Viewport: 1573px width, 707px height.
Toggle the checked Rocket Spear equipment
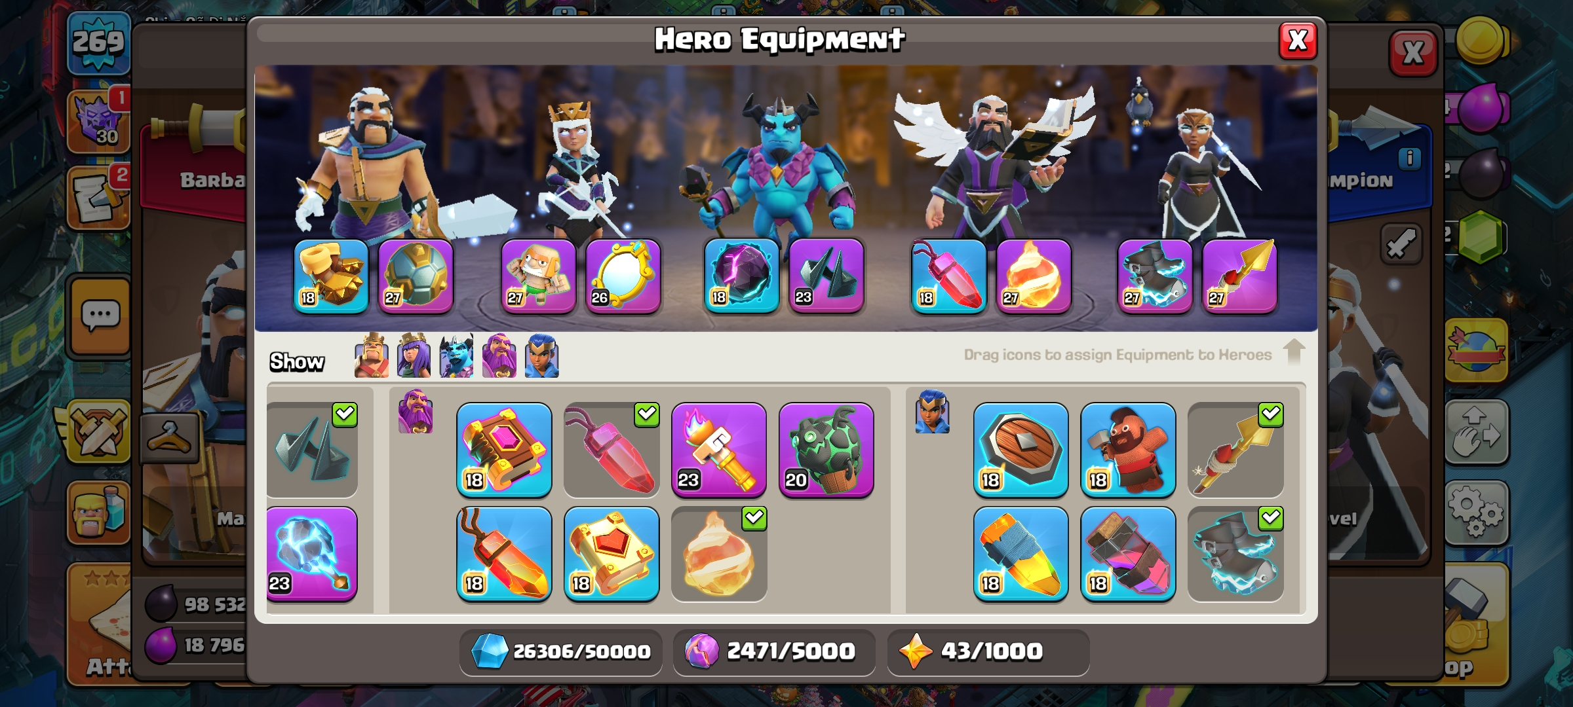click(1235, 450)
